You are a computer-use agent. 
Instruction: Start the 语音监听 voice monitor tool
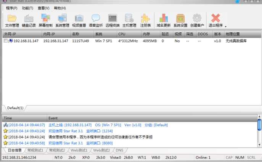(96, 21)
